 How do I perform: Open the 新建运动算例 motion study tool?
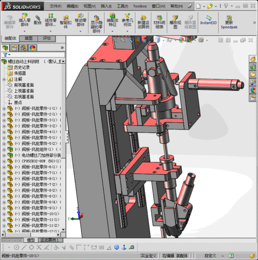pos(143,22)
